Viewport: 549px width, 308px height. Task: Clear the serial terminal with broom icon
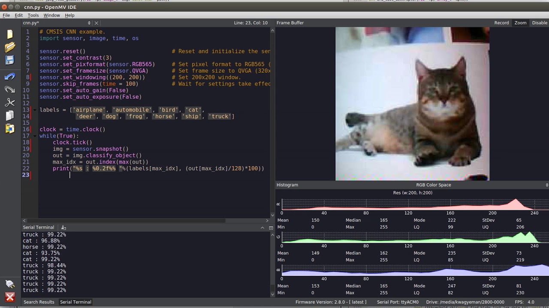(63, 228)
